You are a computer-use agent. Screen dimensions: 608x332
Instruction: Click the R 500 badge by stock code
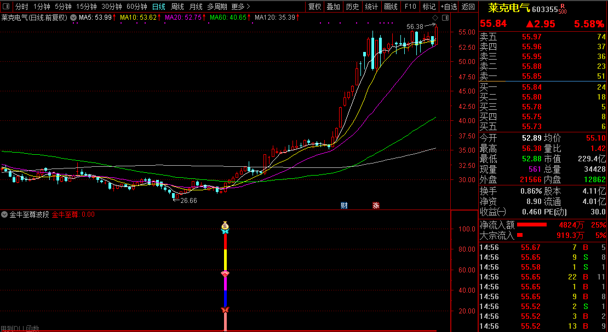562,9
